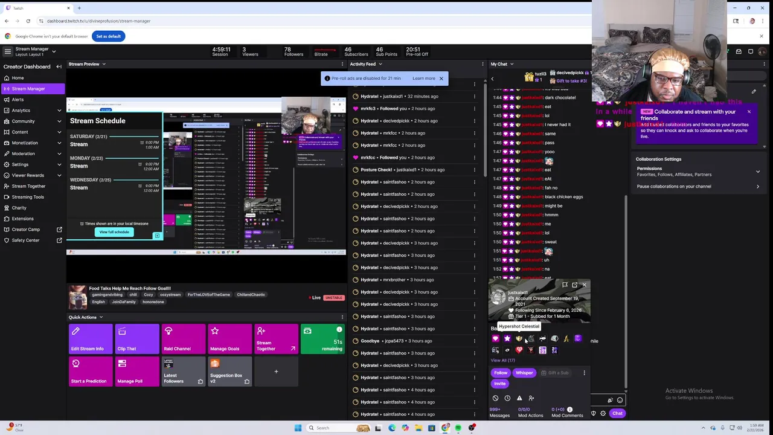Reload the browser page

[28, 21]
